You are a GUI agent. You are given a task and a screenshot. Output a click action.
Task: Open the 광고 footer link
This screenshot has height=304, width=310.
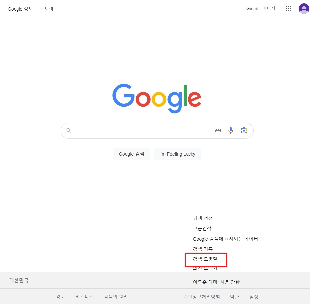60,297
